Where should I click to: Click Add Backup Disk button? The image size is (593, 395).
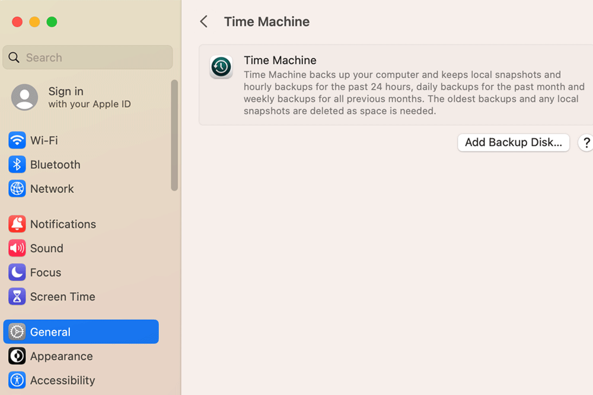coord(513,143)
